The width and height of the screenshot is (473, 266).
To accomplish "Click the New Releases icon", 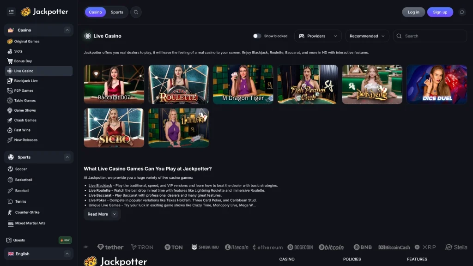I will point(11,140).
